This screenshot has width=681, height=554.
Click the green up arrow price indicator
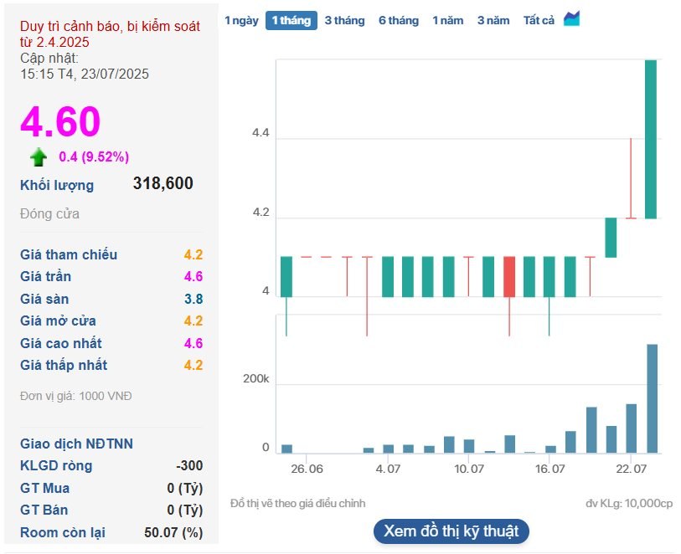click(x=38, y=157)
